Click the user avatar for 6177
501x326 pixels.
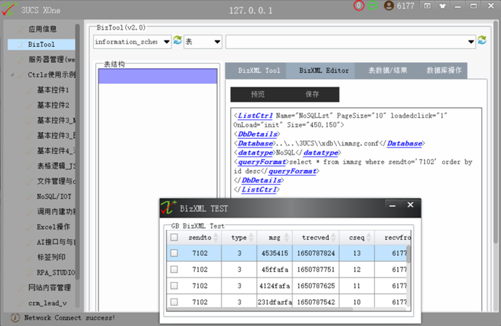[x=389, y=6]
